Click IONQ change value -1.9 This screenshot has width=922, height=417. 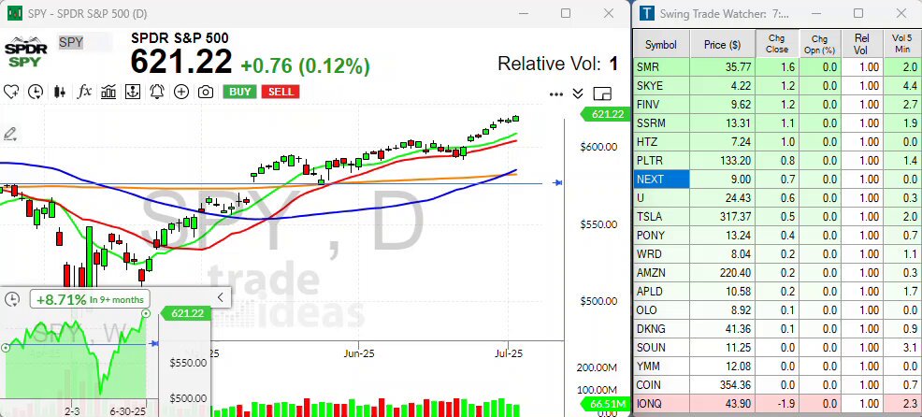click(x=777, y=404)
